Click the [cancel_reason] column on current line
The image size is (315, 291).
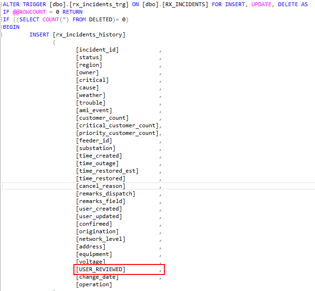(100, 186)
